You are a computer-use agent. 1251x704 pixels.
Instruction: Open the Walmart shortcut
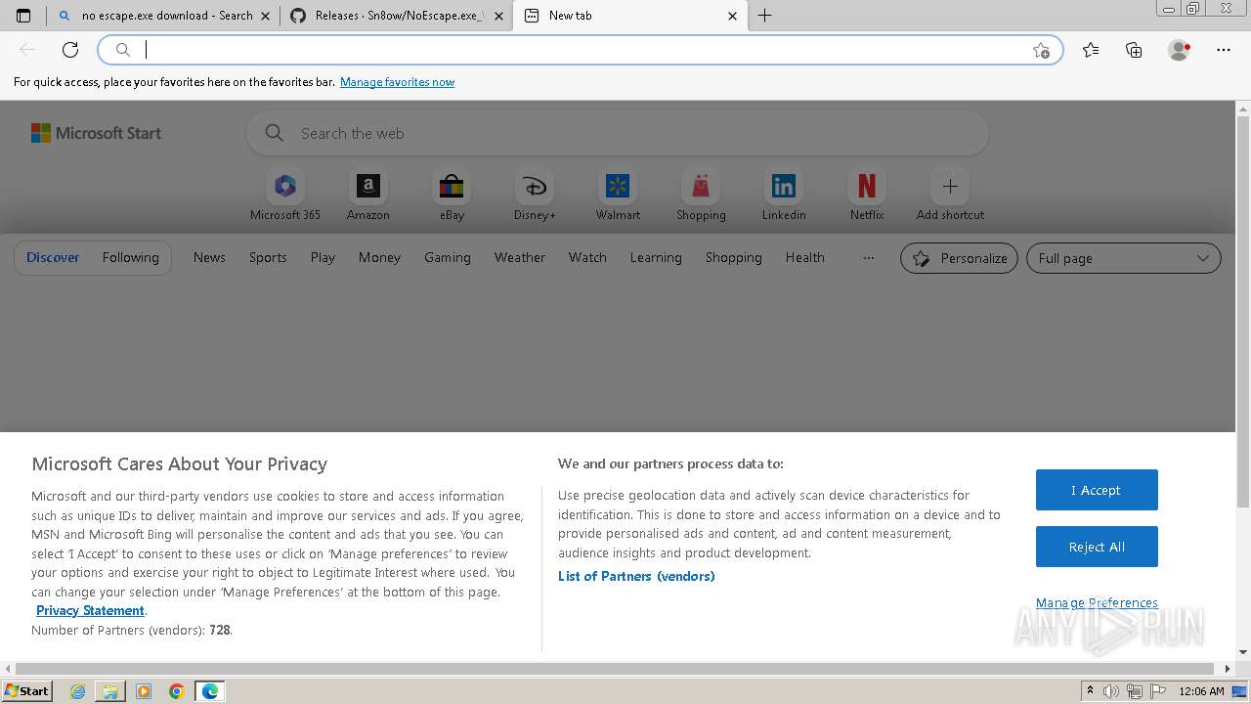point(618,195)
